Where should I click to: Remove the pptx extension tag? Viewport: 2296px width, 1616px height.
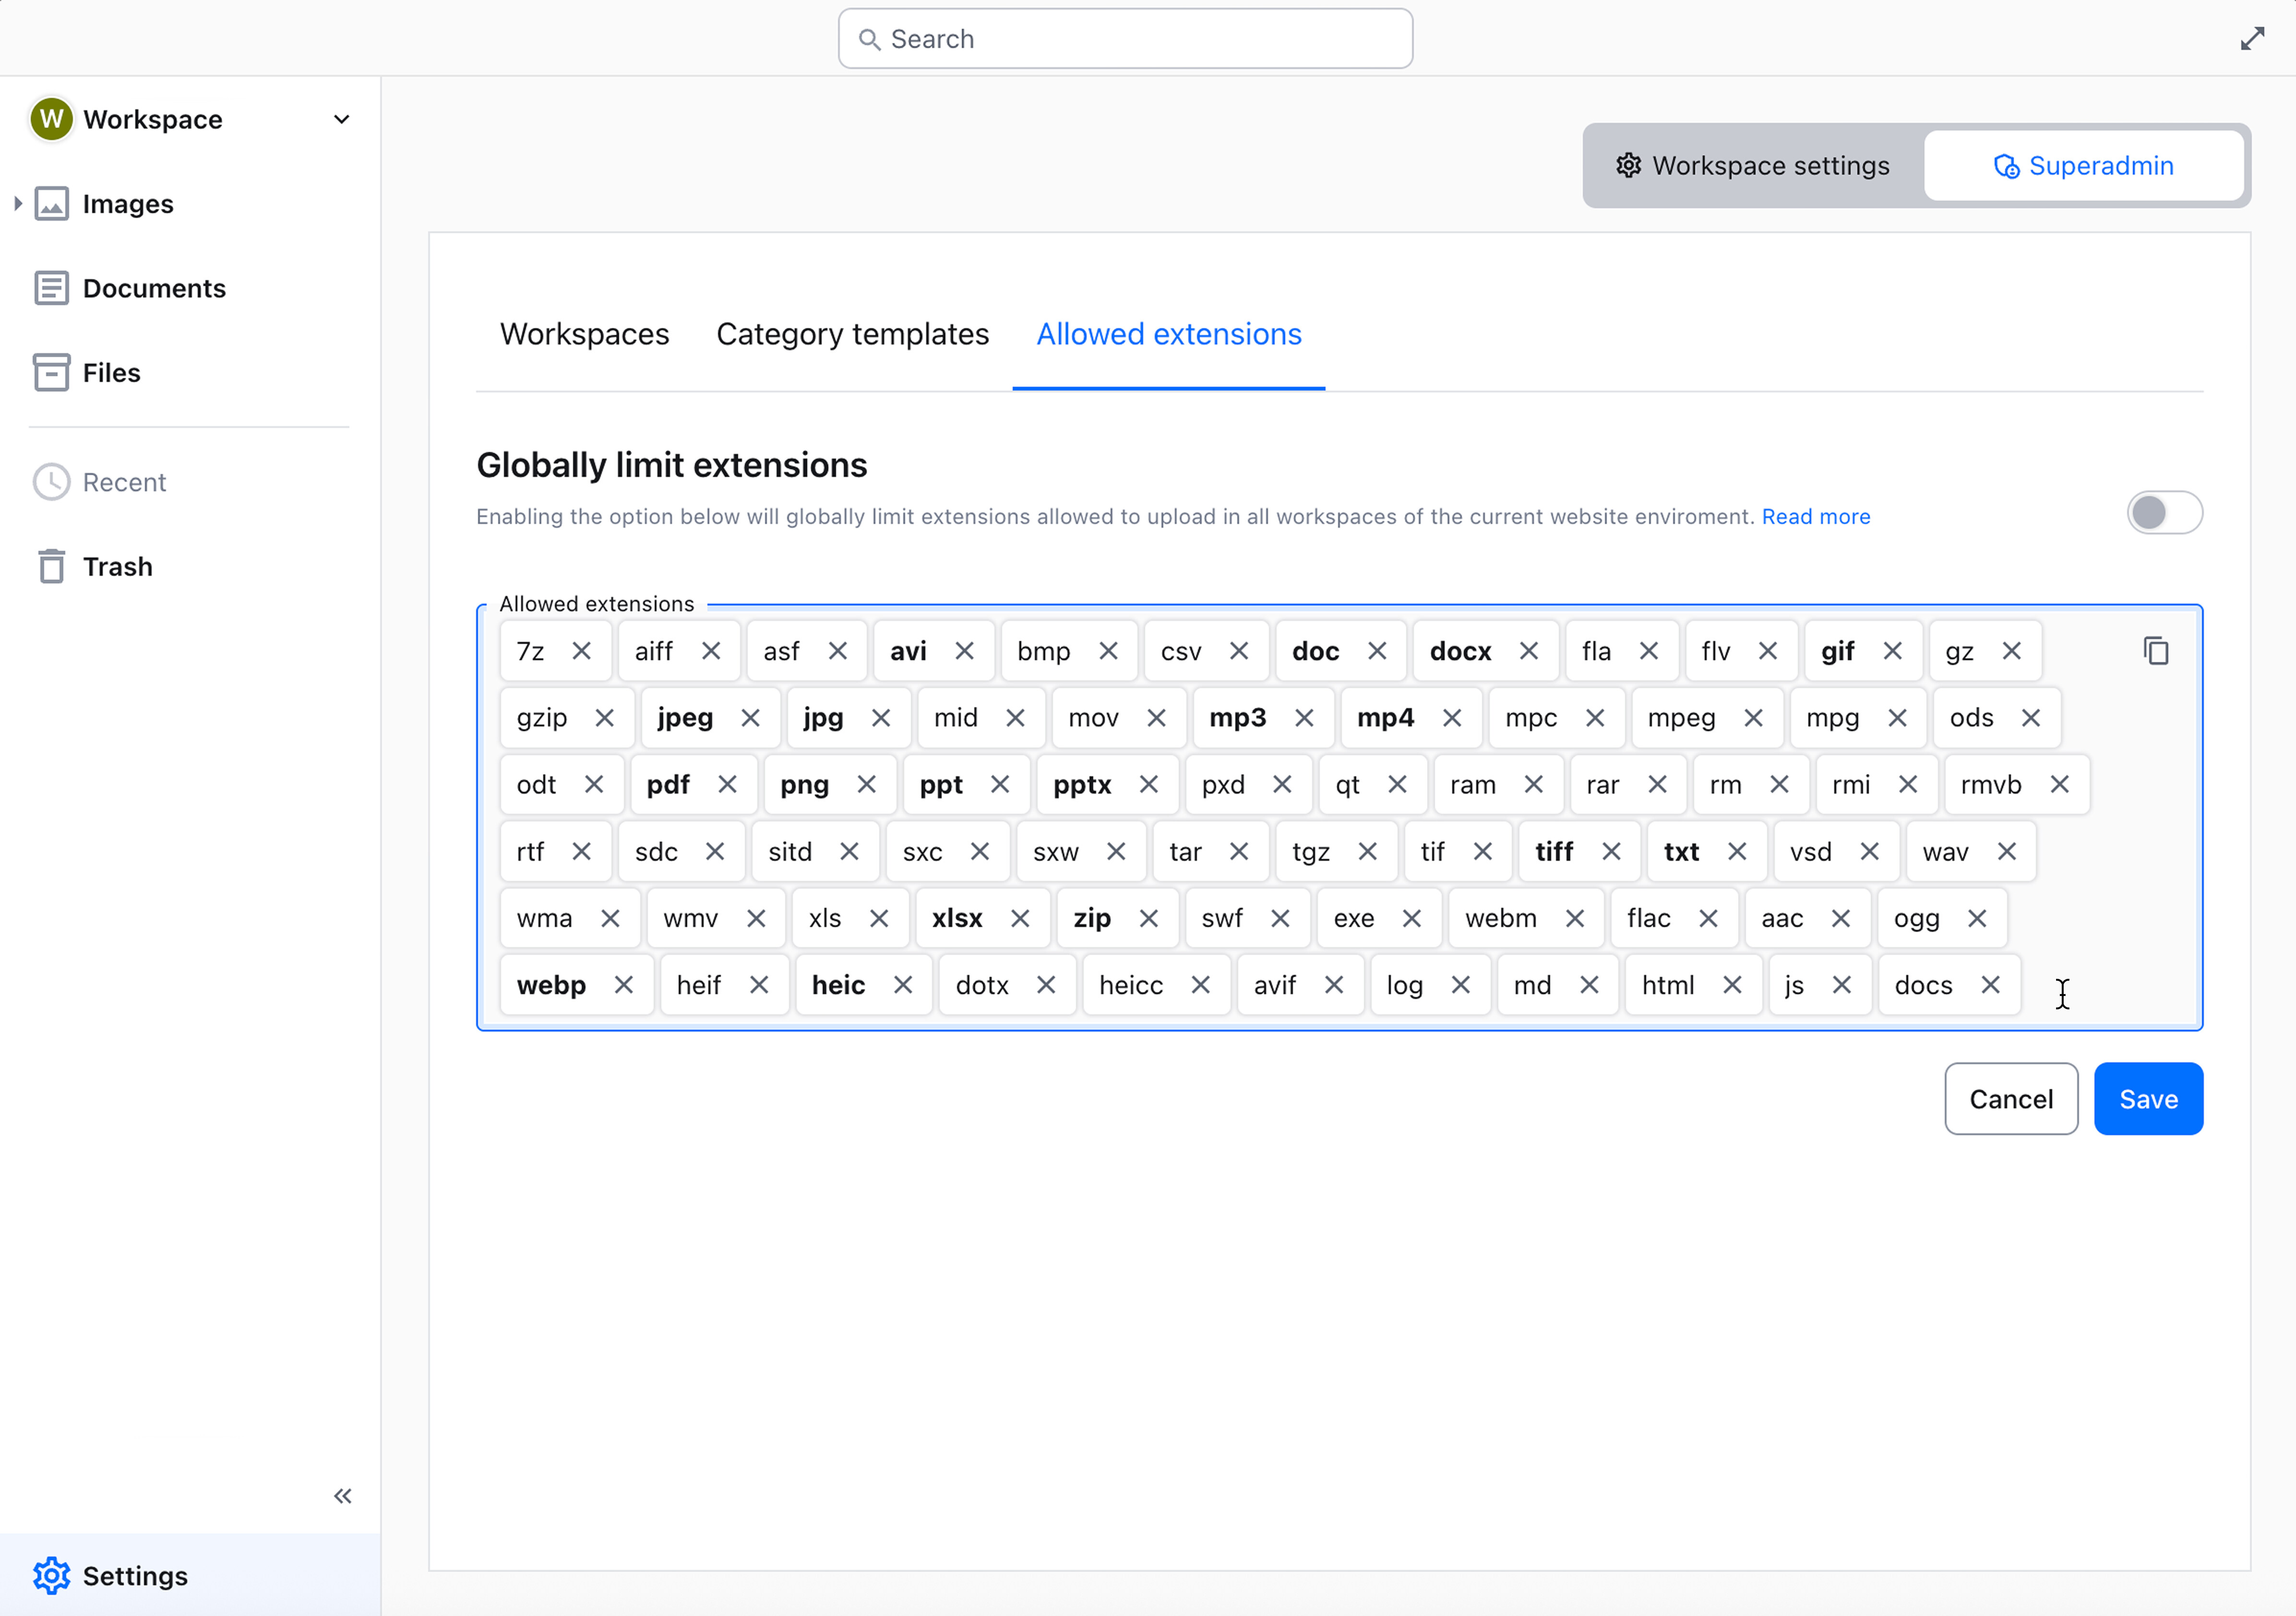(x=1148, y=785)
